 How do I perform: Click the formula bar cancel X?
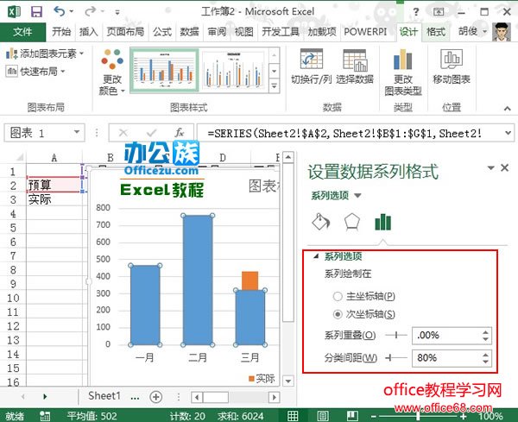pos(123,133)
